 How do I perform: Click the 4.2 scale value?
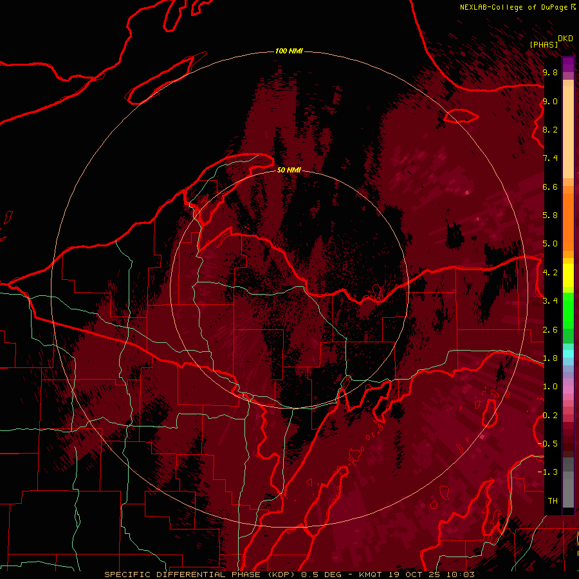[x=550, y=273]
